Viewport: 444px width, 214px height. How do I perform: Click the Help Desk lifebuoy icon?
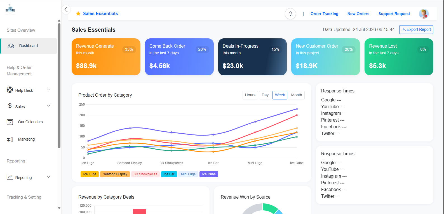[10, 90]
